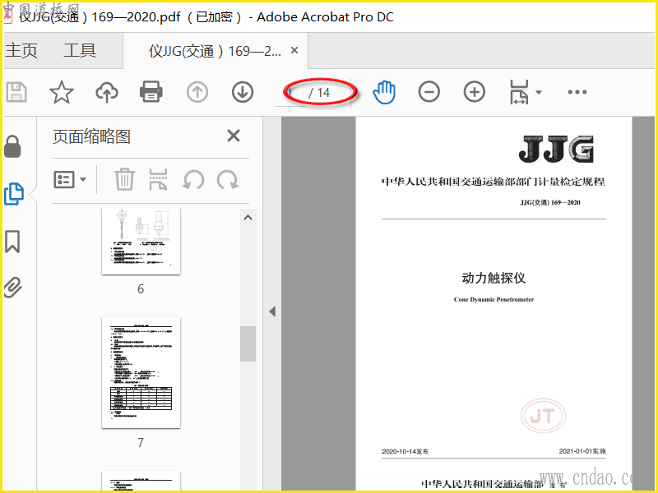Close the document tab
This screenshot has height=493, width=658.
pos(294,50)
